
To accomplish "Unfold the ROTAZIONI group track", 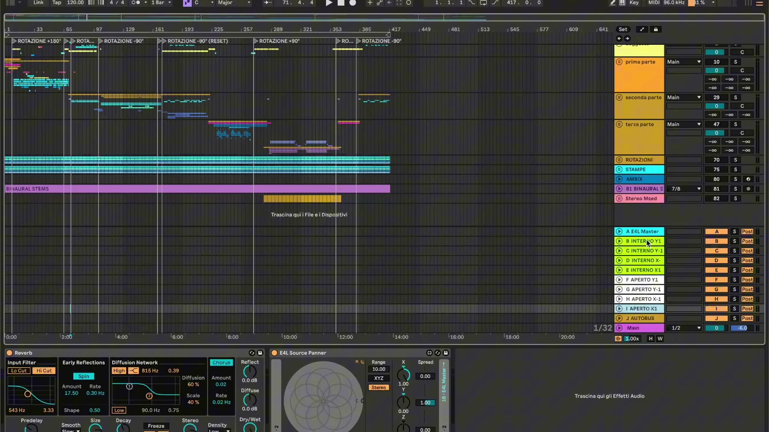I will (x=619, y=160).
